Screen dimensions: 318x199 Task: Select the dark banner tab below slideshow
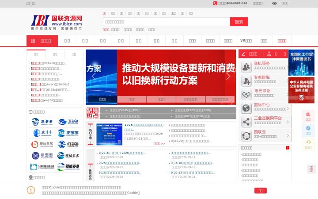pos(102,99)
